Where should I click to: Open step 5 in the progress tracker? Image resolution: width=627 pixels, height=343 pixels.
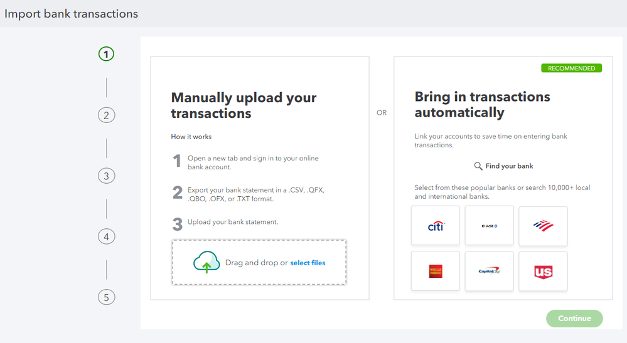coord(106,298)
